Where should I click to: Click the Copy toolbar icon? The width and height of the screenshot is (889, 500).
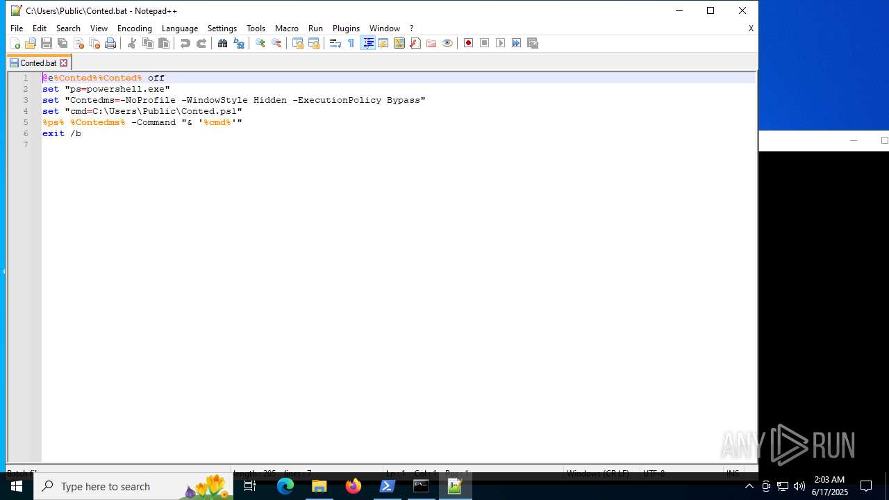pyautogui.click(x=147, y=43)
